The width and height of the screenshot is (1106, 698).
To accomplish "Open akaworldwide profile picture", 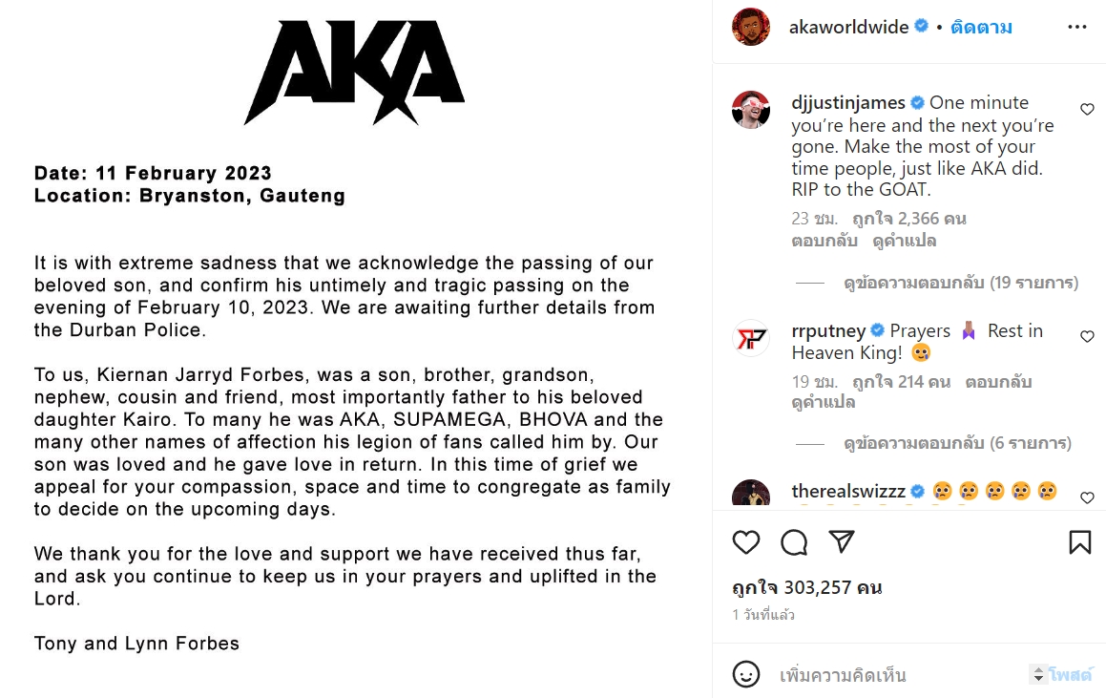I will (751, 27).
